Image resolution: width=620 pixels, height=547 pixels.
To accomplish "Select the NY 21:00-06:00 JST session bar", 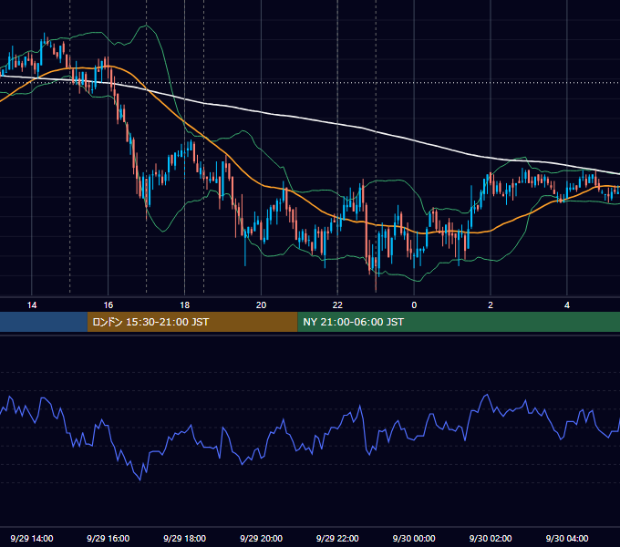I will tap(459, 322).
